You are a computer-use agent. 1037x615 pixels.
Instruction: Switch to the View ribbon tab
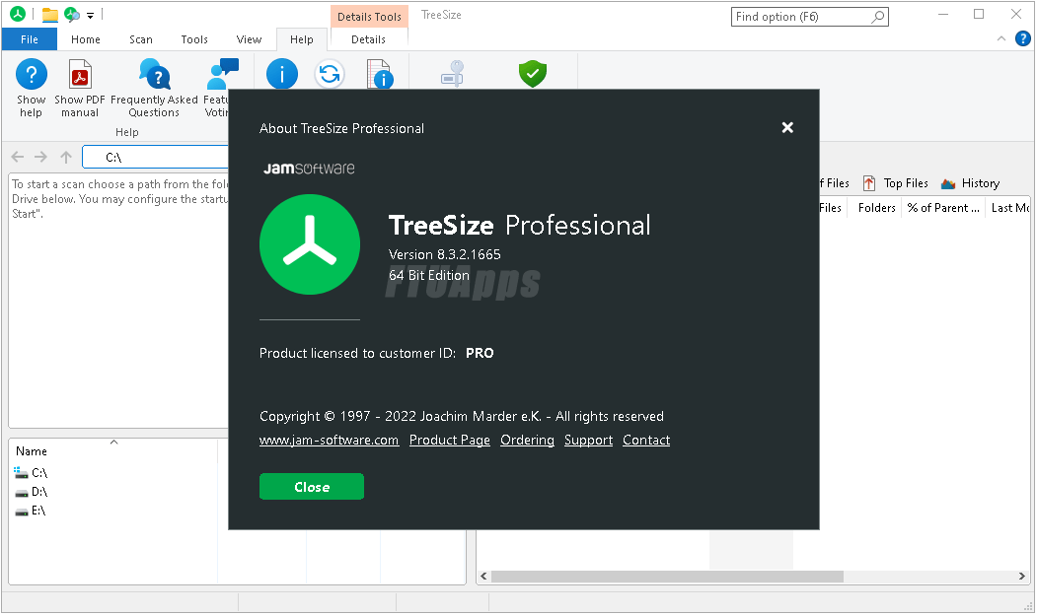tap(250, 39)
